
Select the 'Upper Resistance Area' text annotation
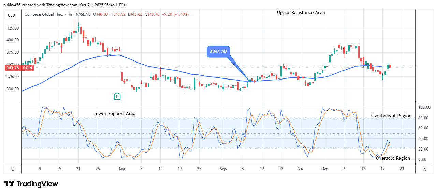click(x=301, y=12)
